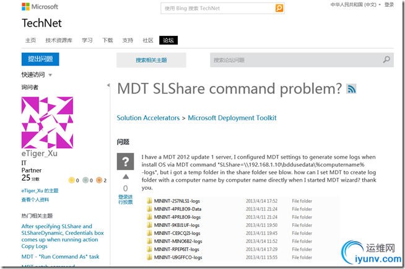
Task: Click the gray question mark icon
Action: tap(125, 162)
